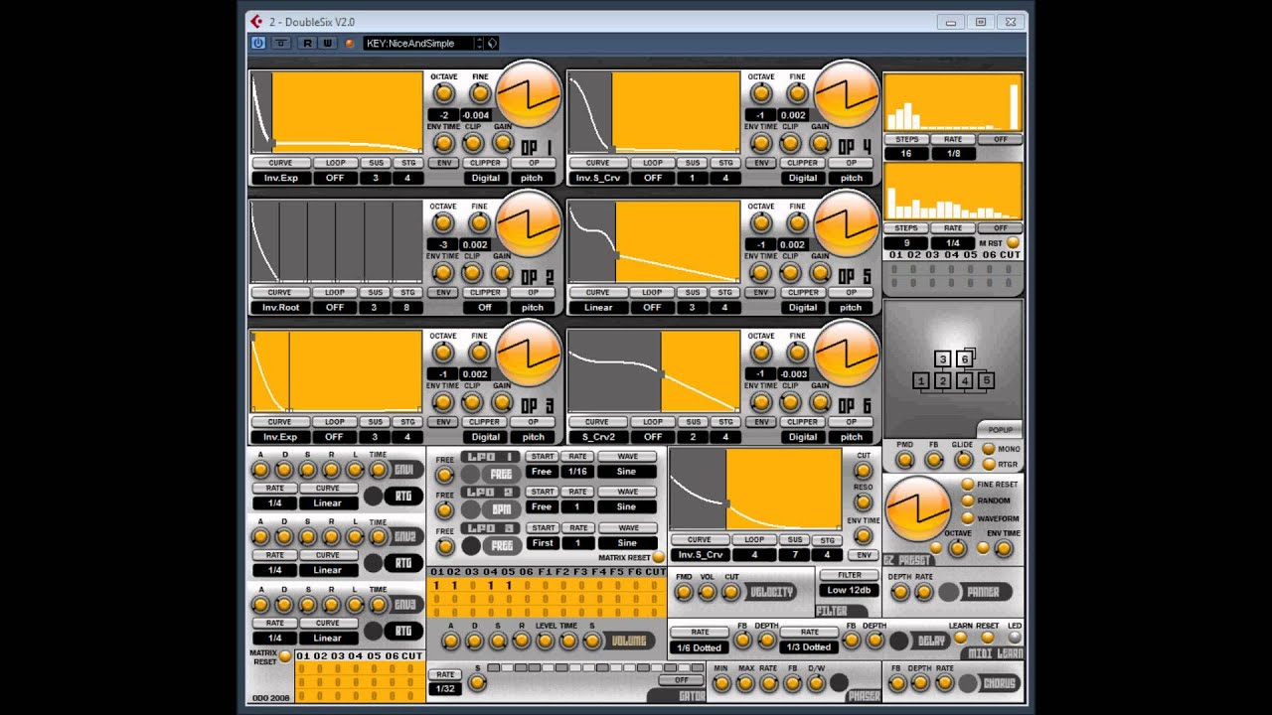This screenshot has height=715, width=1272.
Task: Select operator box 5 in algorithm display
Action: point(986,380)
